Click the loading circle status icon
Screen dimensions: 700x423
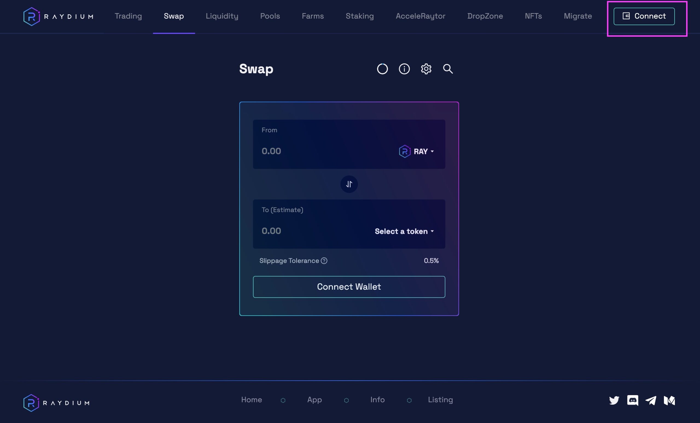(383, 69)
